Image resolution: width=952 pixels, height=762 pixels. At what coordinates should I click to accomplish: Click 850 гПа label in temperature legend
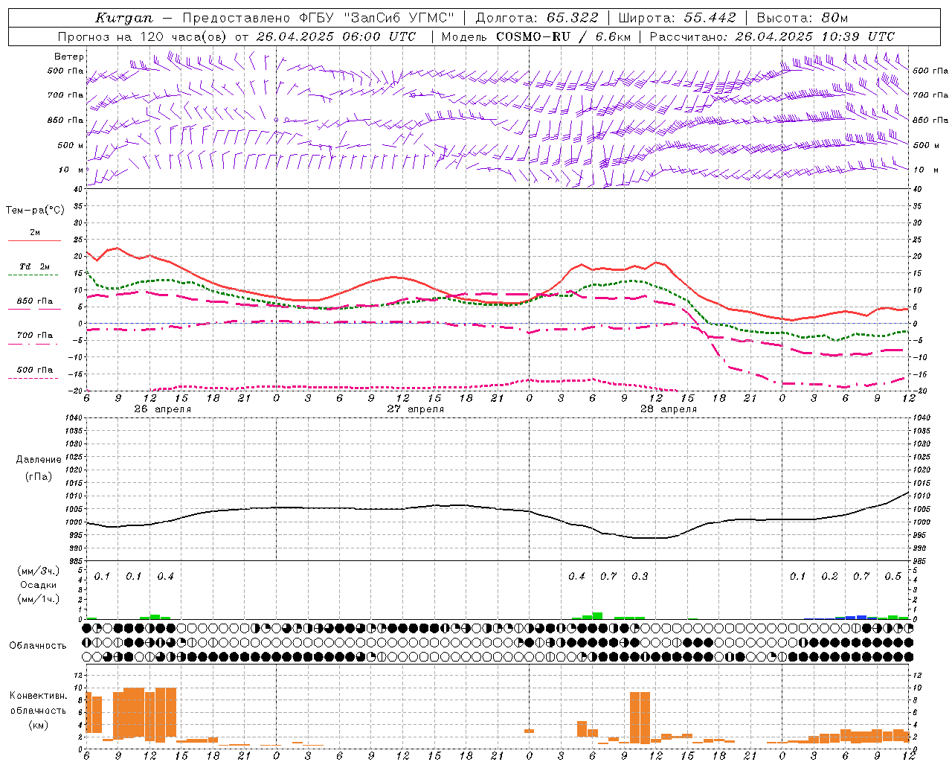(x=35, y=301)
